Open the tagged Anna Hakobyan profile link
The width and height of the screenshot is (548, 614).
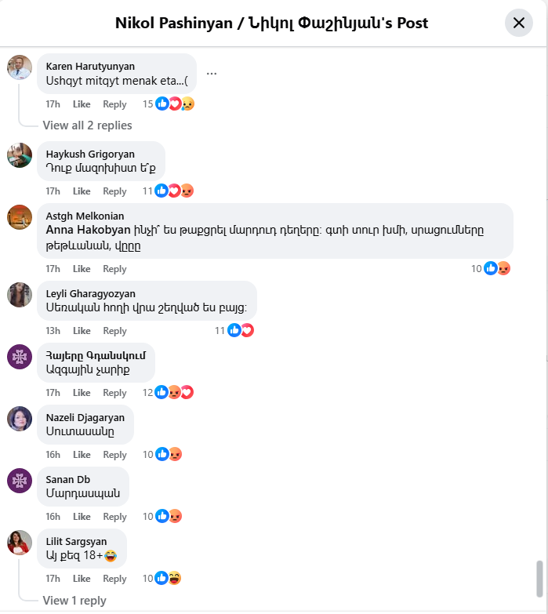coord(88,230)
